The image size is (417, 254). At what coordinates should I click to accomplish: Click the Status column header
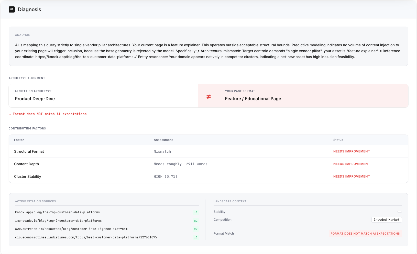338,140
